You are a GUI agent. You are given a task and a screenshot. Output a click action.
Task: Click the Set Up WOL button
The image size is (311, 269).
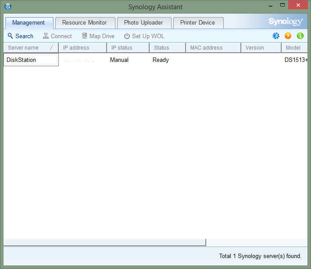144,36
